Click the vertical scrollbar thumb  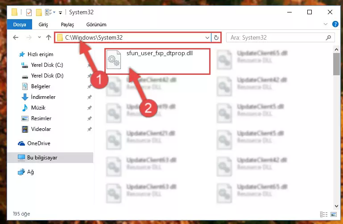(x=336, y=64)
